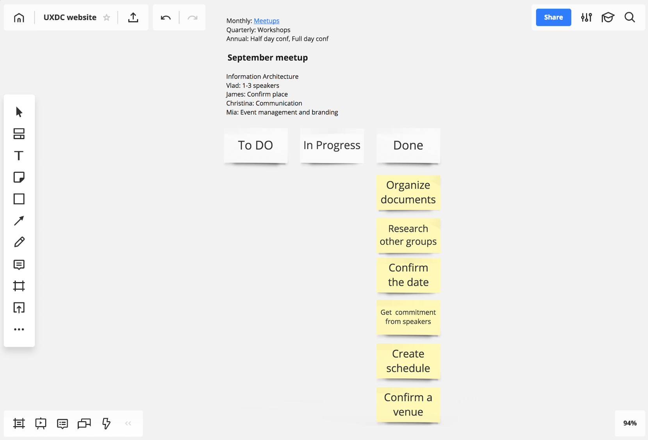Open the export board icon

[133, 18]
